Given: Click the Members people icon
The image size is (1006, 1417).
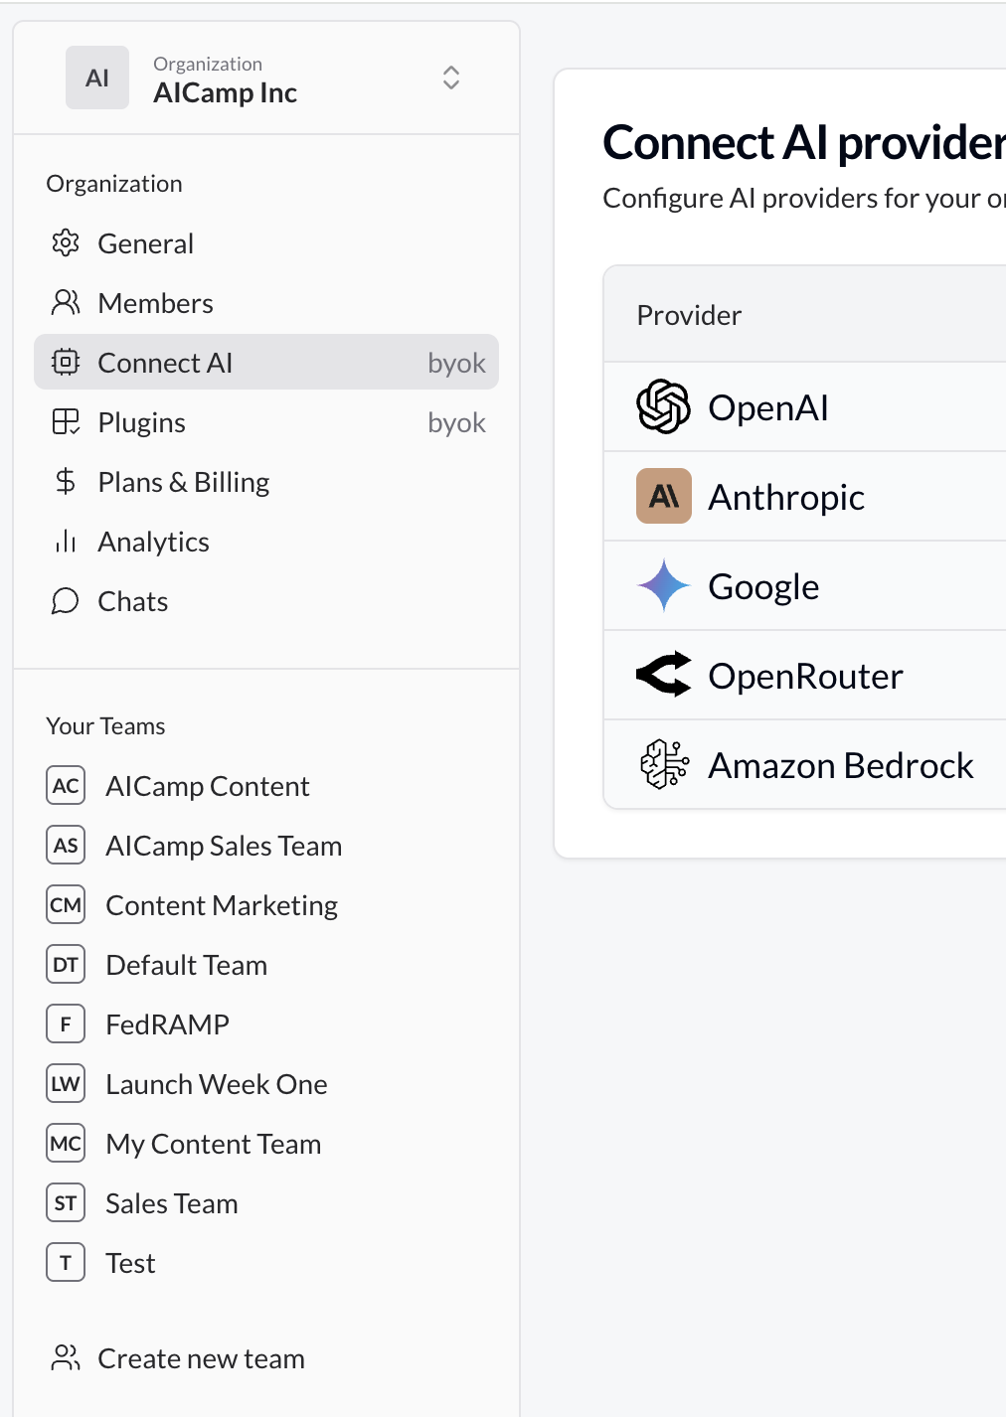Looking at the screenshot, I should tap(66, 302).
